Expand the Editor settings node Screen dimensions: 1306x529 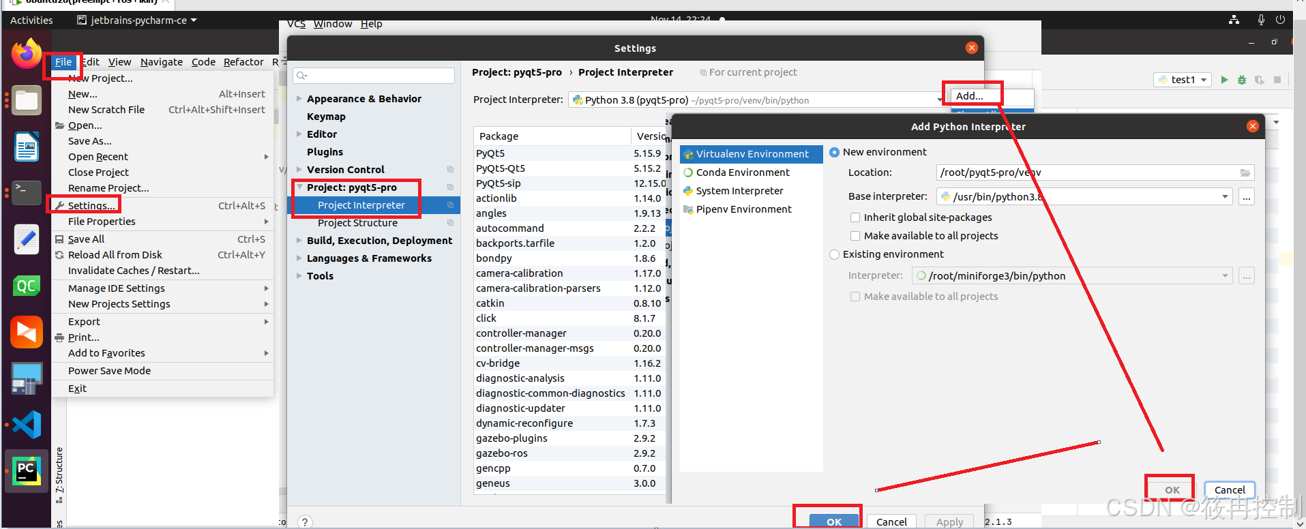[299, 134]
